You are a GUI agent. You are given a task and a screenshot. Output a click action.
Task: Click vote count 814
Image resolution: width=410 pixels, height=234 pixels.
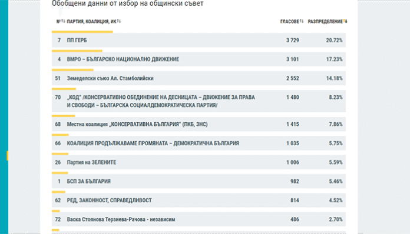pyautogui.click(x=295, y=200)
